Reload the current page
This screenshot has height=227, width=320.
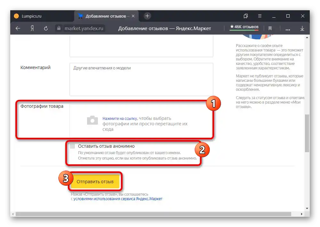pyautogui.click(x=46, y=28)
